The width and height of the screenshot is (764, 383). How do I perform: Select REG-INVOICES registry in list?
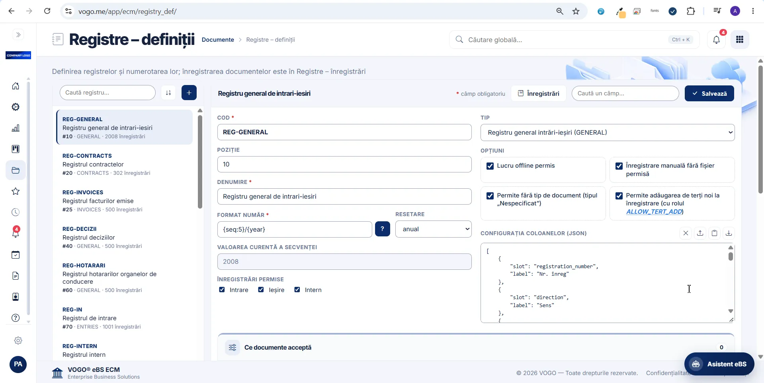pos(125,201)
